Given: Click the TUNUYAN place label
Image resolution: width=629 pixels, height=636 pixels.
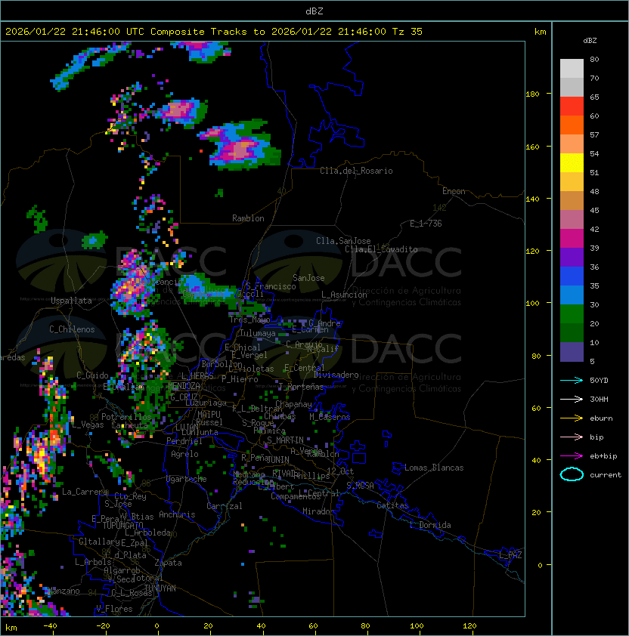Looking at the screenshot, I should (x=160, y=588).
